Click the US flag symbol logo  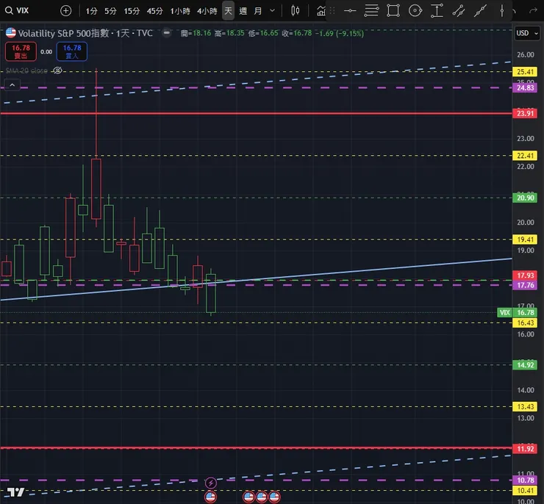click(11, 33)
